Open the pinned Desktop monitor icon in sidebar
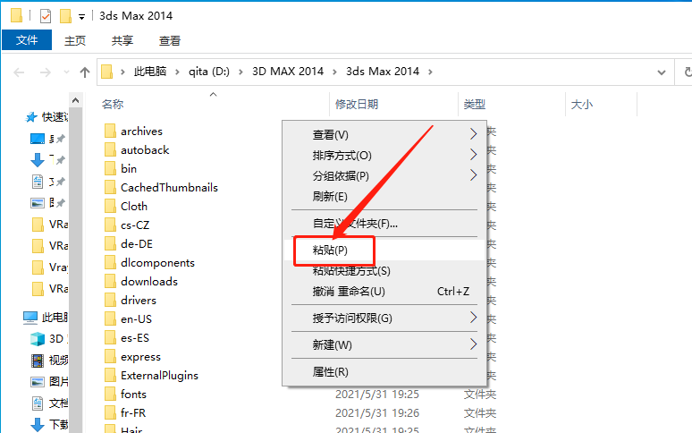The height and width of the screenshot is (433, 692). pyautogui.click(x=38, y=139)
